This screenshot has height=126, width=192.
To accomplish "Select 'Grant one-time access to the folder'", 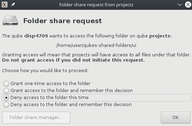I will point(47,84).
